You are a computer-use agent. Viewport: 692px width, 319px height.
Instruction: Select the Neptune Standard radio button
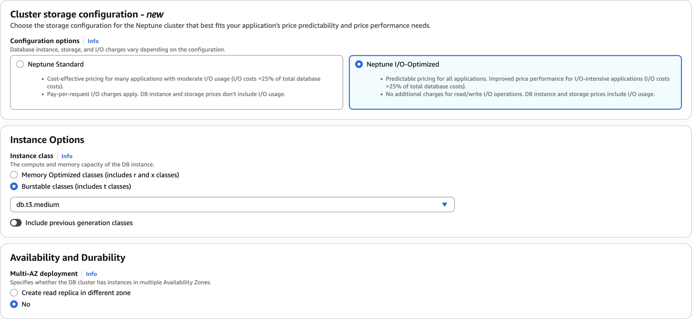click(20, 64)
